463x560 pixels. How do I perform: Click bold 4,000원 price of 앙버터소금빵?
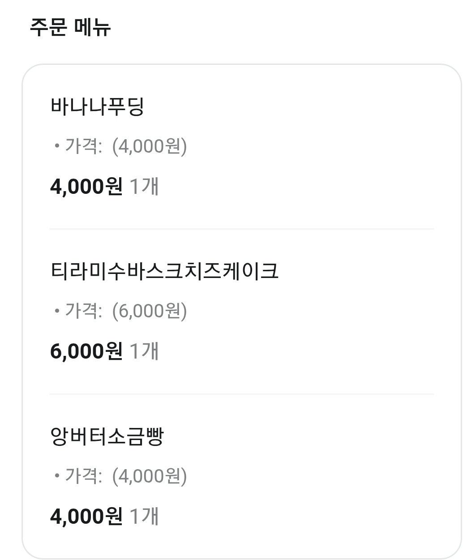pos(86,517)
